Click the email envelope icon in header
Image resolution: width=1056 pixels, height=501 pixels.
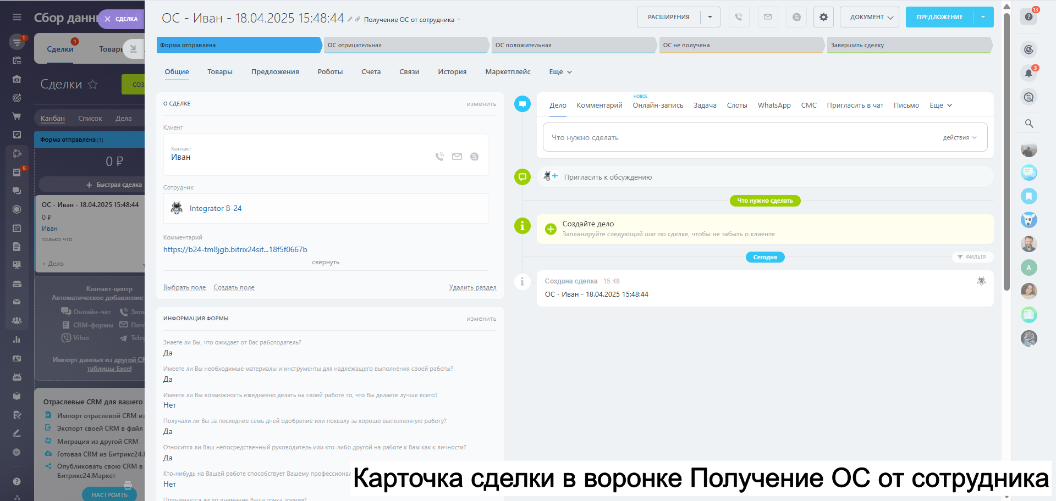[767, 17]
